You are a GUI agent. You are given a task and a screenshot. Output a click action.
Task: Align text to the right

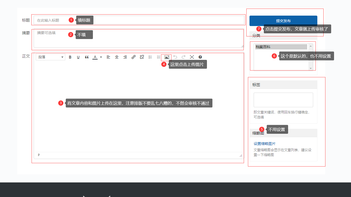click(x=125, y=57)
